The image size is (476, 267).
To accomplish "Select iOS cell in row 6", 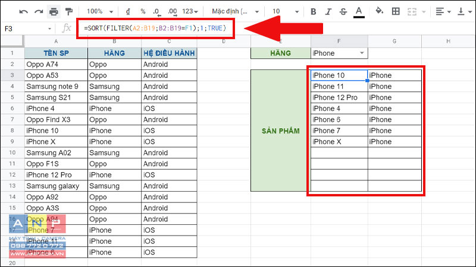I will point(169,109).
